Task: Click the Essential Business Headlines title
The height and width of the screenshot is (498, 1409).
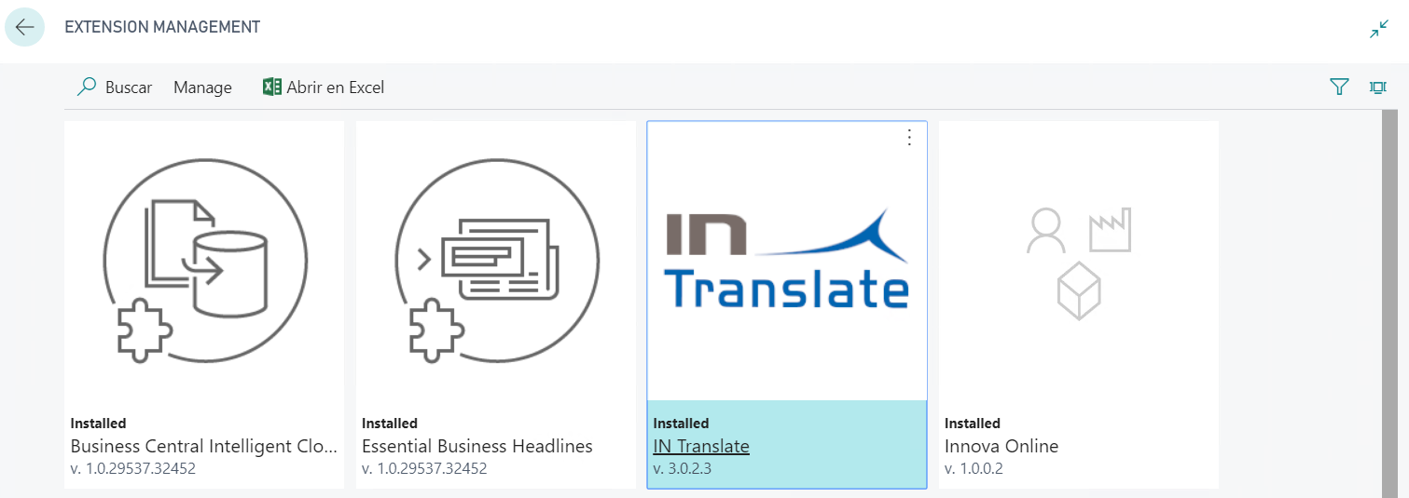Action: coord(477,446)
